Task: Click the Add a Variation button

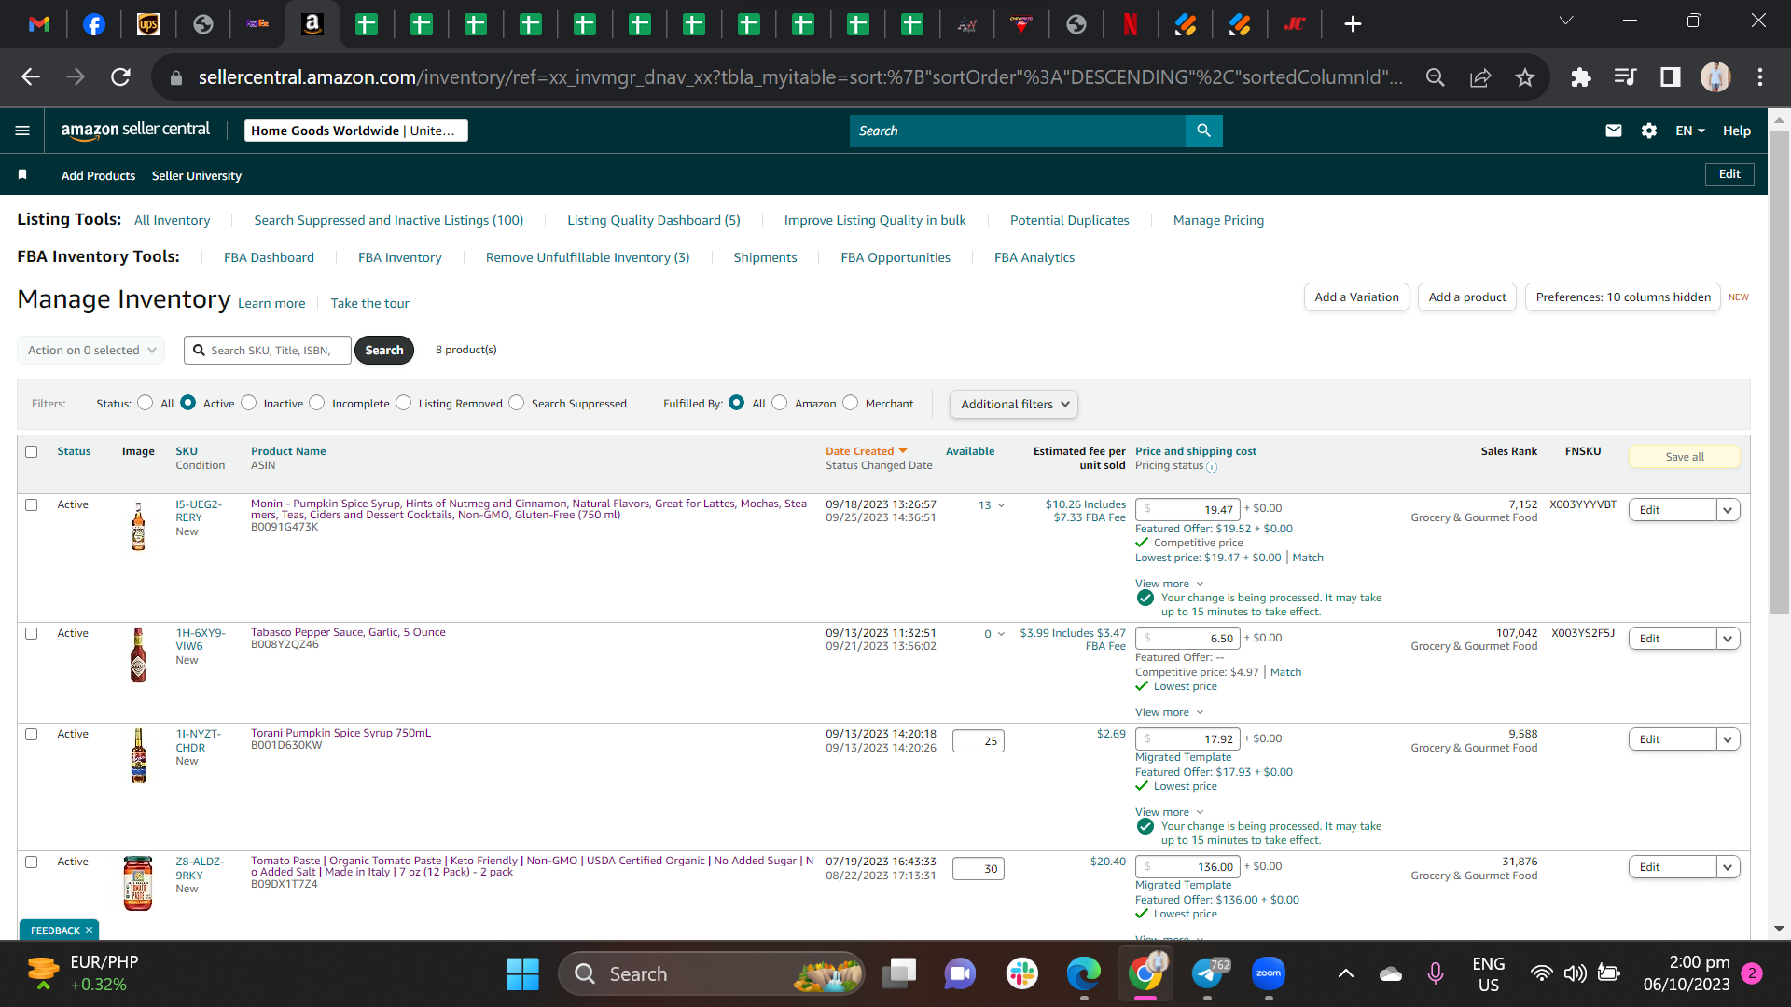Action: coord(1356,297)
